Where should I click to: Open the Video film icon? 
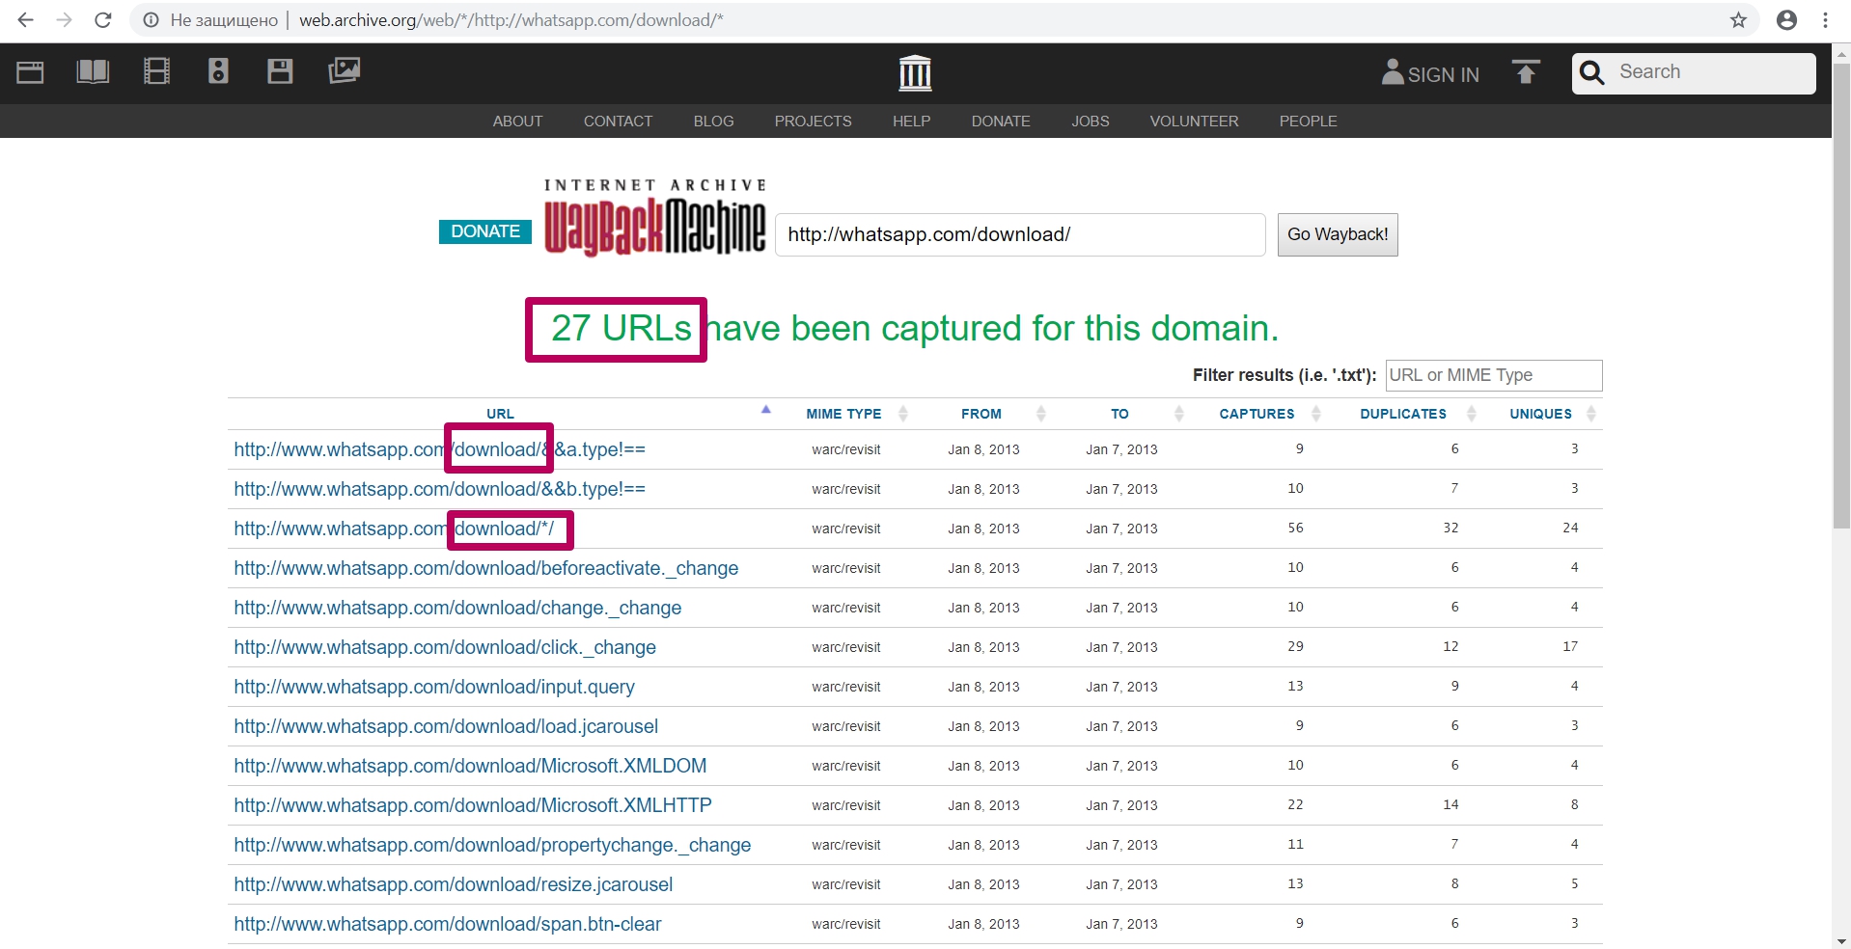point(156,71)
